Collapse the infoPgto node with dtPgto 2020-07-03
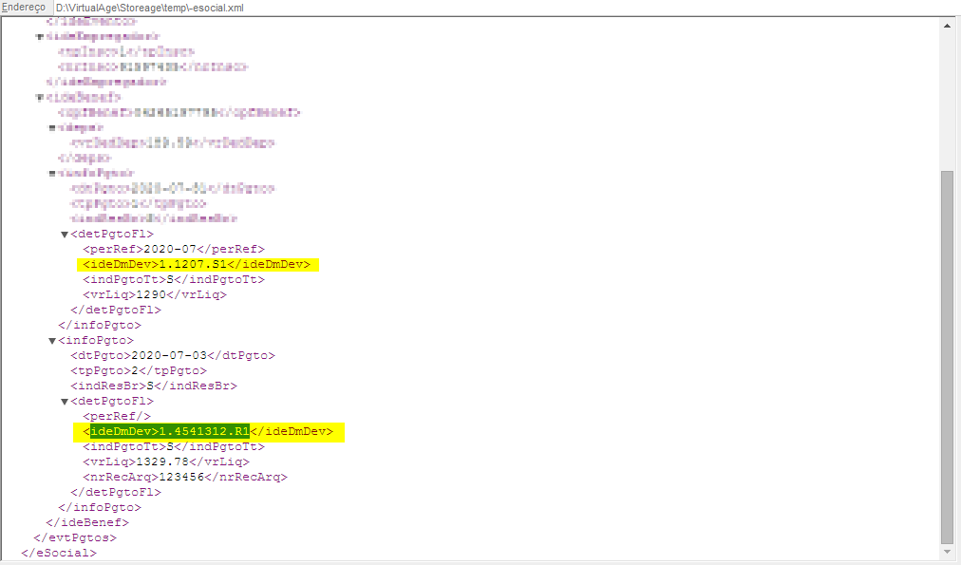The image size is (961, 565). (52, 341)
